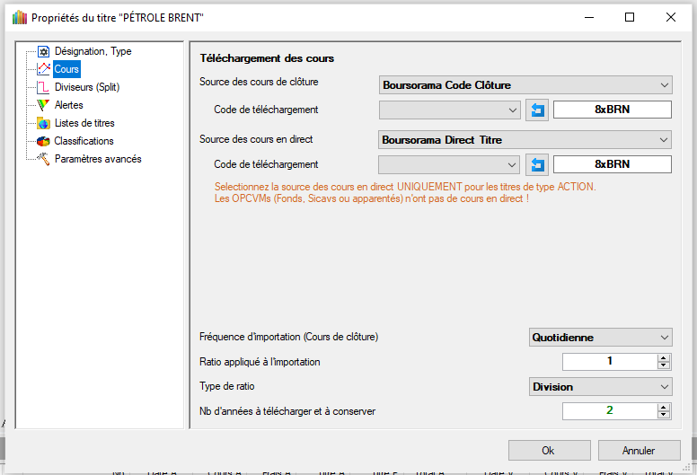
Task: Click the Paramètres avancés hammer icon
Action: pos(42,159)
